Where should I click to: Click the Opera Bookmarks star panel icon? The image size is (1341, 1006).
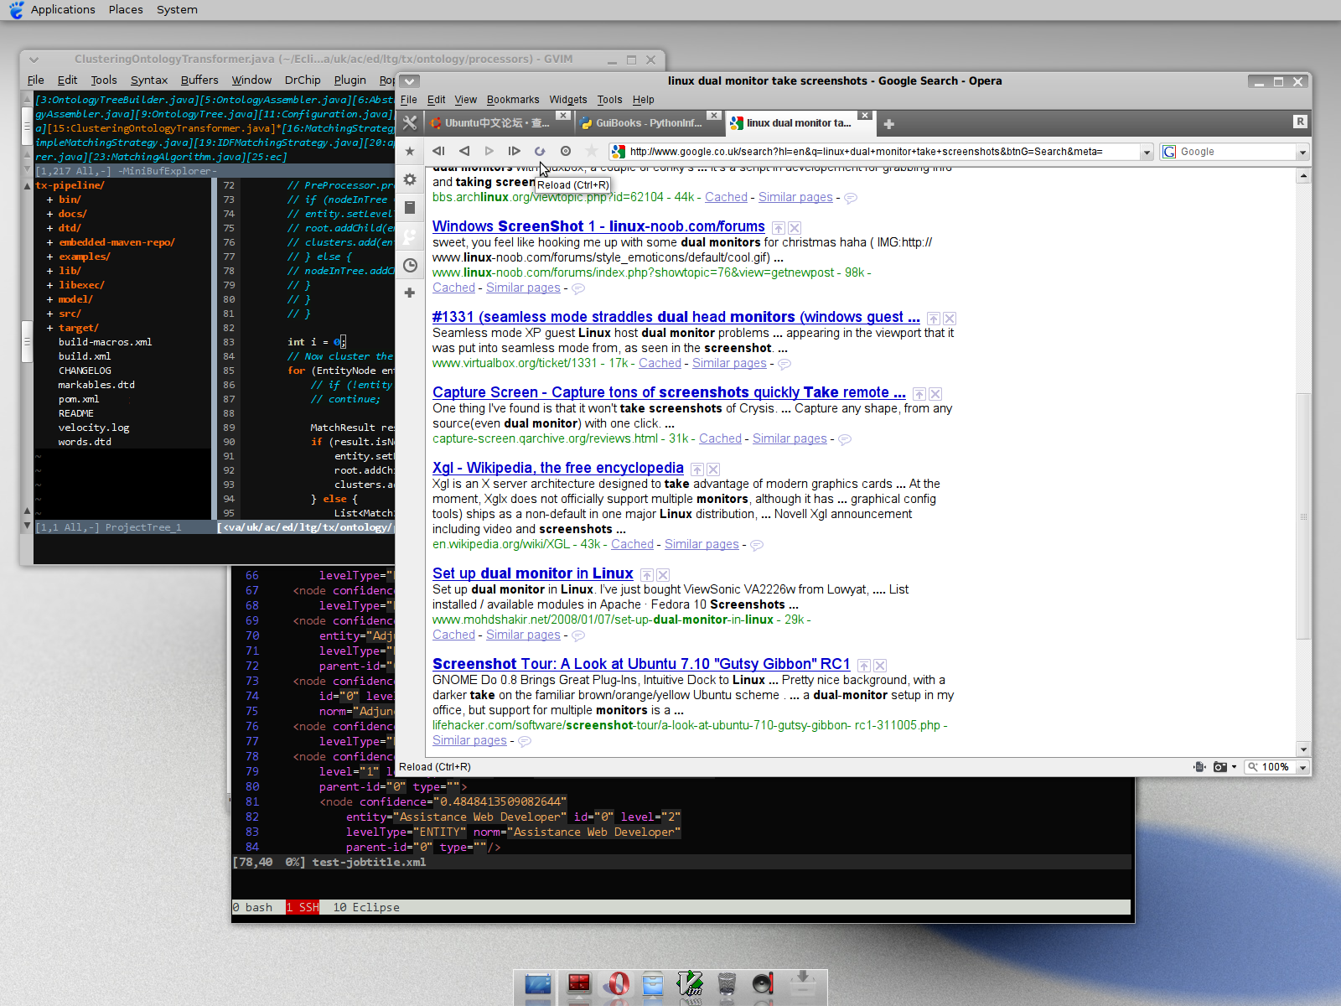410,152
